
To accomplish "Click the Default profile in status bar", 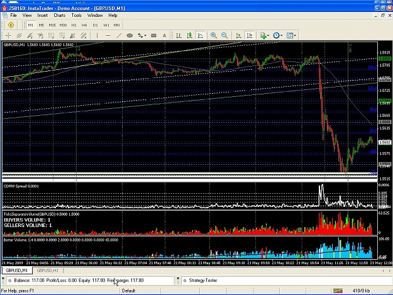I will pos(128,291).
